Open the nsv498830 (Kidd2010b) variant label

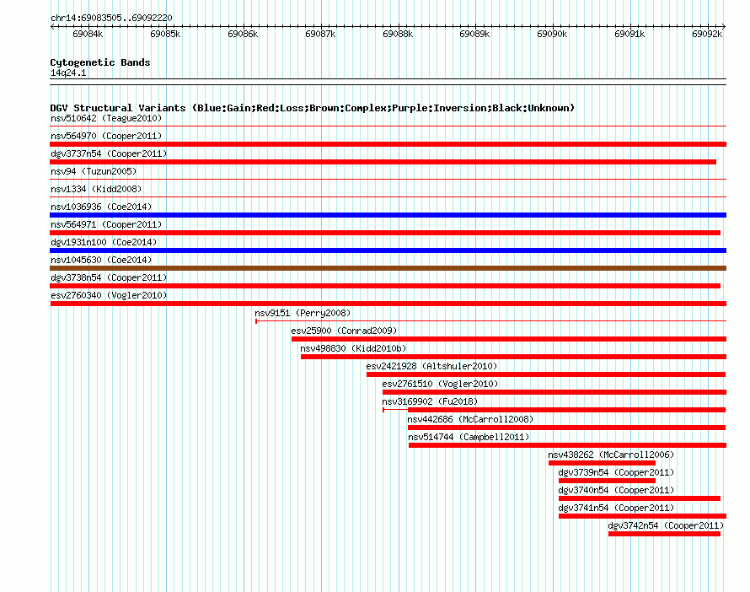(x=353, y=348)
